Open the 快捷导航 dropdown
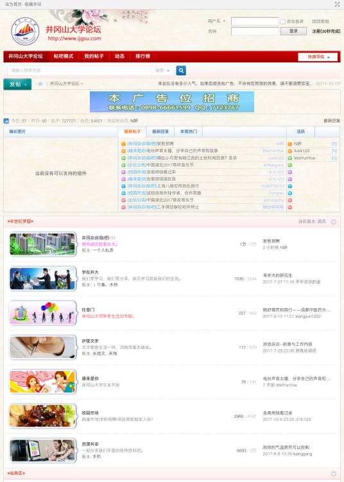Viewport: 344px width, 482px height. click(x=318, y=57)
